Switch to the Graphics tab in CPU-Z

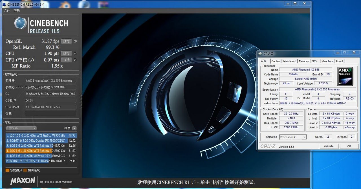(327, 61)
